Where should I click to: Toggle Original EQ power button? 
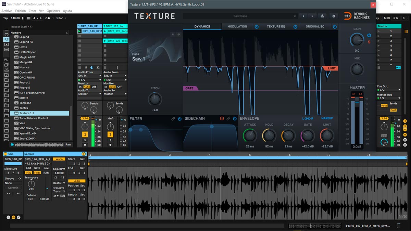[335, 26]
